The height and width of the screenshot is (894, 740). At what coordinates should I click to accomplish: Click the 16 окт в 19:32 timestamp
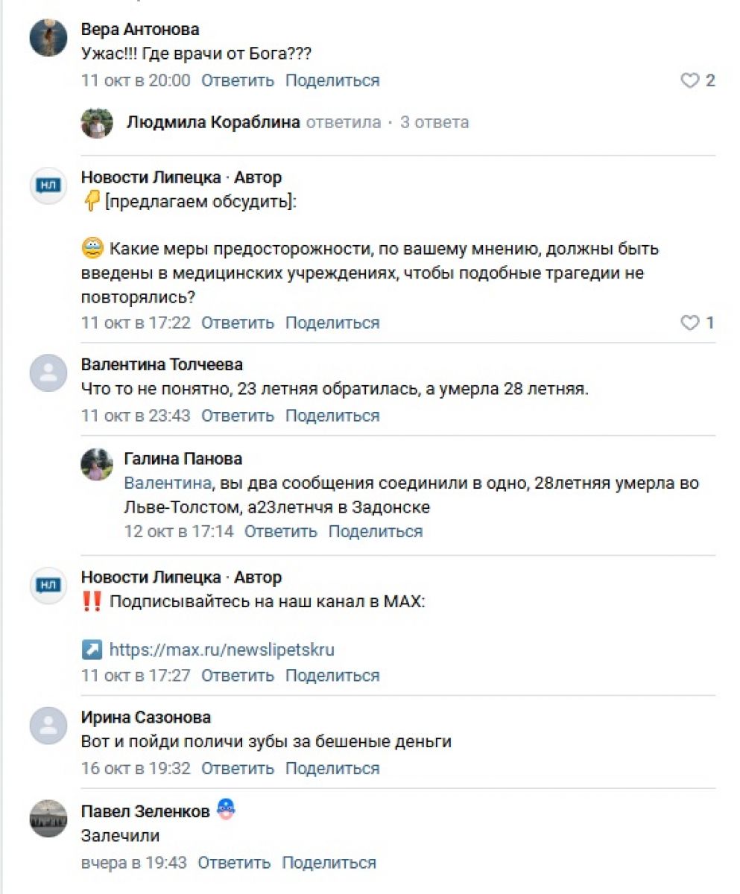136,769
